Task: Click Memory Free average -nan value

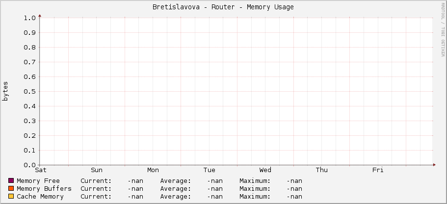Action: 215,180
